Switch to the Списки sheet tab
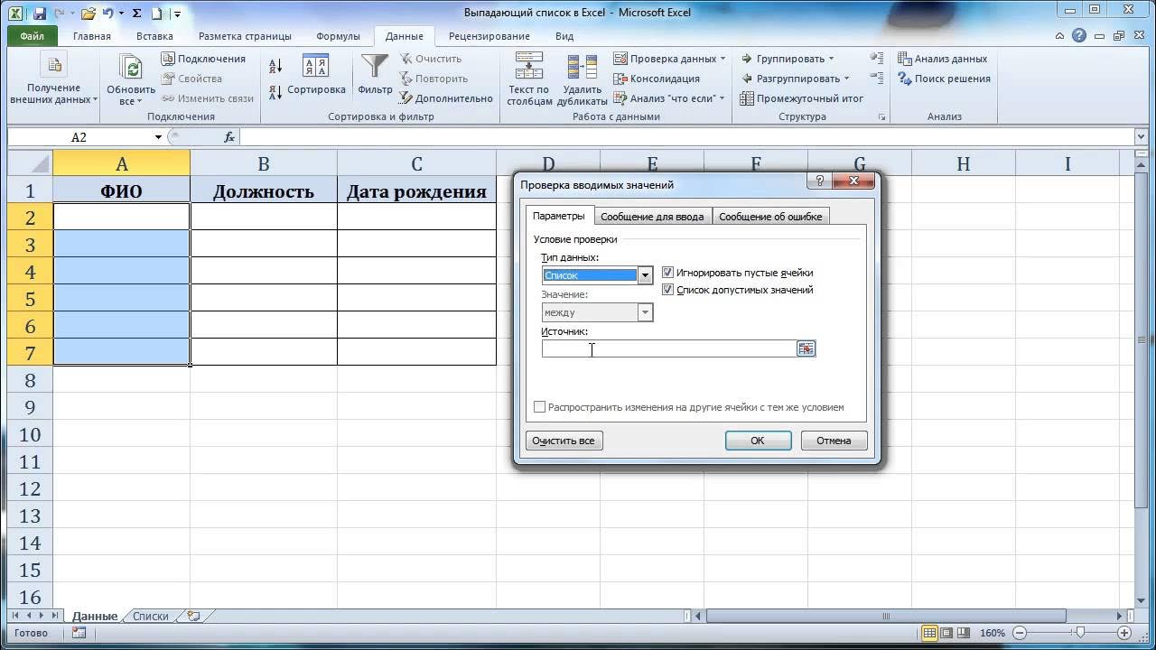This screenshot has width=1156, height=650. click(x=151, y=616)
